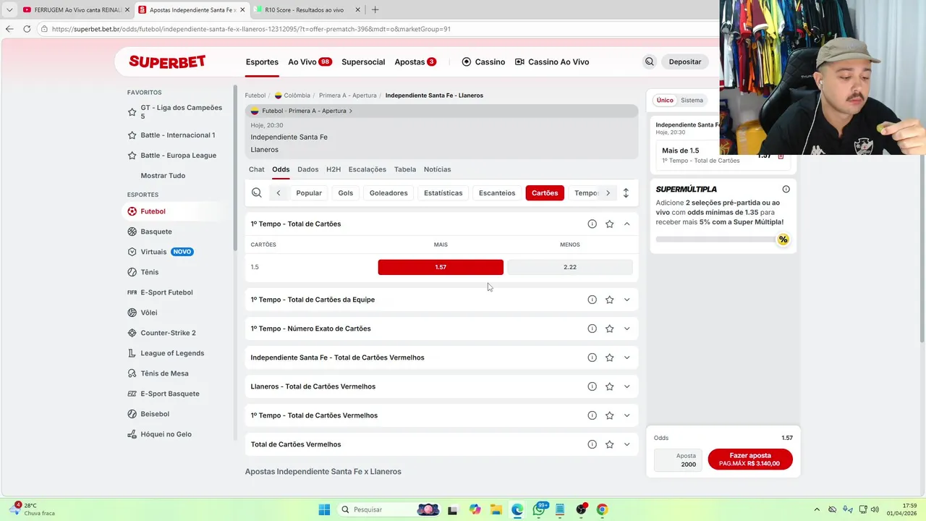Favorite the 1º Tempo - Total de Cartões market
The height and width of the screenshot is (521, 926).
609,224
